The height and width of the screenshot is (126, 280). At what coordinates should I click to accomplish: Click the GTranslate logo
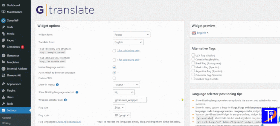(x=65, y=11)
